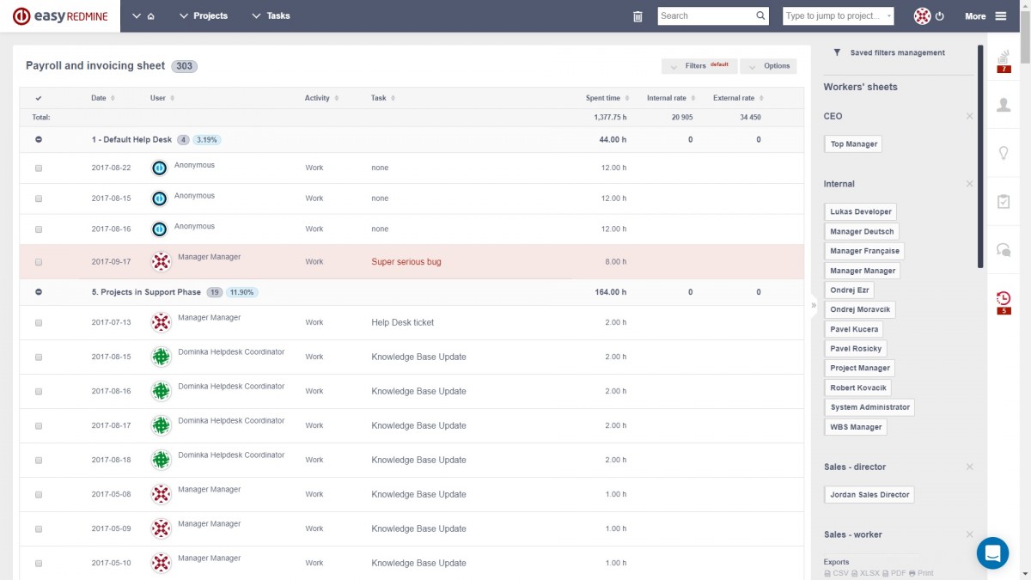Select the 2017-08-22 Anonymous row checkbox
The image size is (1031, 580).
(39, 168)
